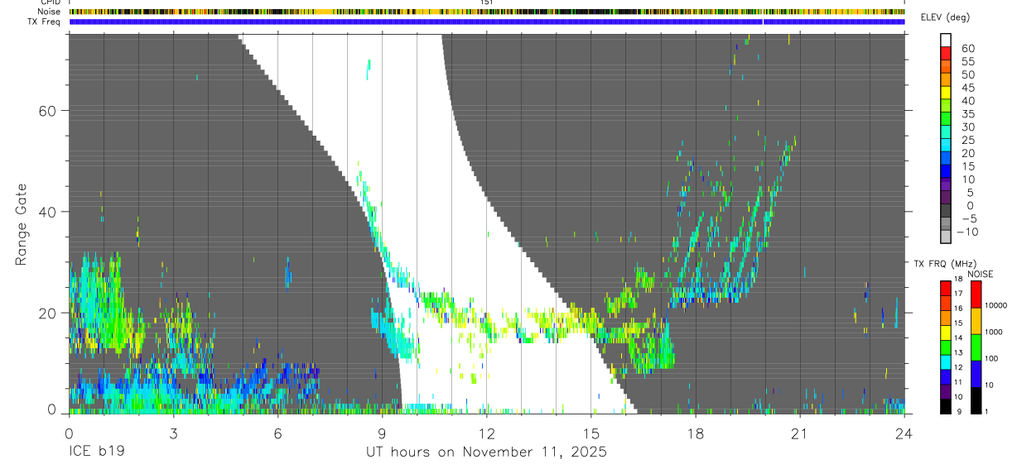Click the '15' tick on UT hours axis

[x=591, y=433]
